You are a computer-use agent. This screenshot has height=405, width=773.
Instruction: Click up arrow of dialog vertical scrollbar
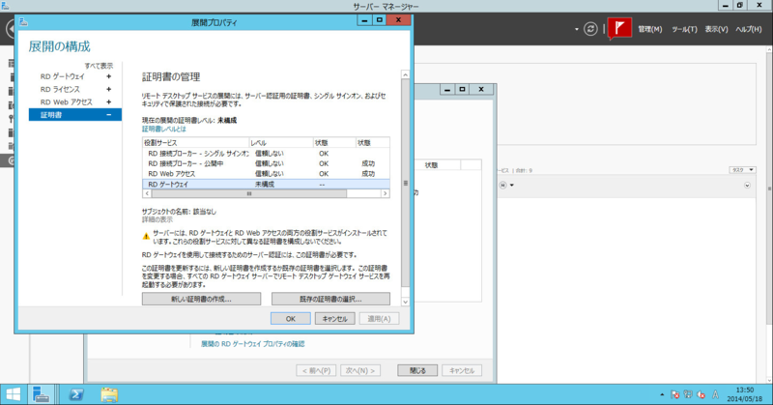pos(405,75)
